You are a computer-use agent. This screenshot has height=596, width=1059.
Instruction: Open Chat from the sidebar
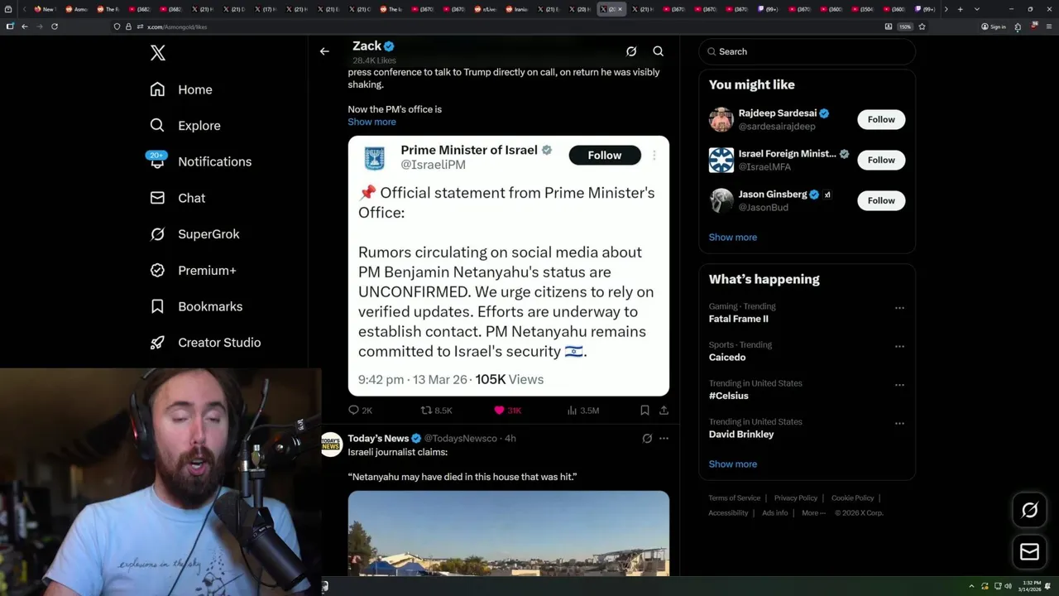[178, 198]
